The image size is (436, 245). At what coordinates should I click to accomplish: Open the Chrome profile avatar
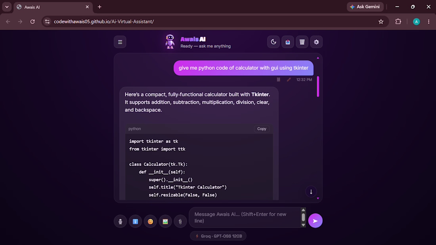click(x=416, y=21)
